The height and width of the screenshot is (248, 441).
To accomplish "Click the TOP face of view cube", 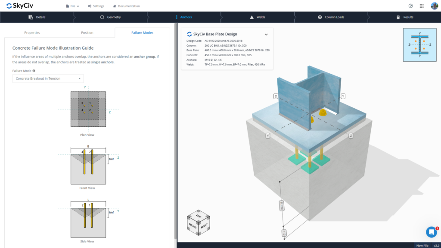I will (199, 216).
